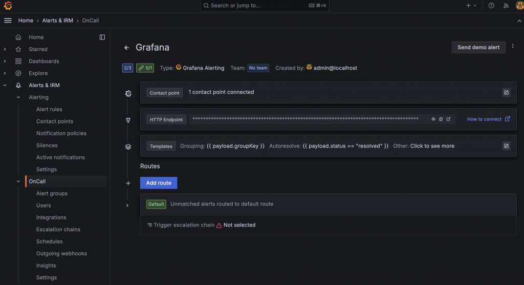Click admin@localhost creator name
Image resolution: width=524 pixels, height=285 pixels.
335,68
